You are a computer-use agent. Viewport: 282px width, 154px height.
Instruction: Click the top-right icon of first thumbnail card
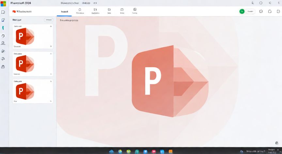coord(51,26)
